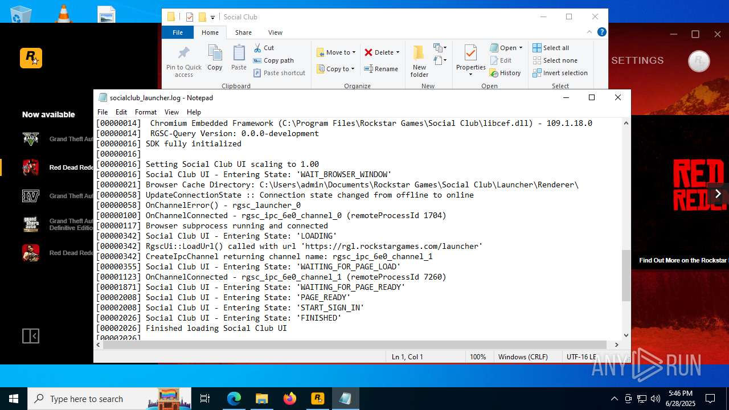This screenshot has width=729, height=410.
Task: Open Notepad Edit menu
Action: click(121, 112)
